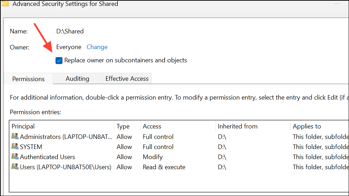The height and width of the screenshot is (196, 349).
Task: Click the D:\Shared name text
Action: (70, 31)
